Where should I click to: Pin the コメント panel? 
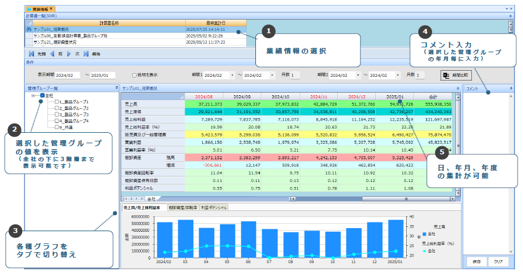click(512, 88)
